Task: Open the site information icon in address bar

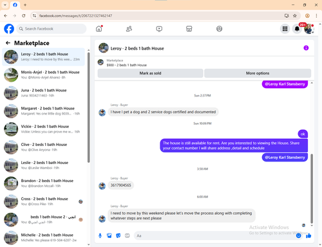Action: (34, 15)
